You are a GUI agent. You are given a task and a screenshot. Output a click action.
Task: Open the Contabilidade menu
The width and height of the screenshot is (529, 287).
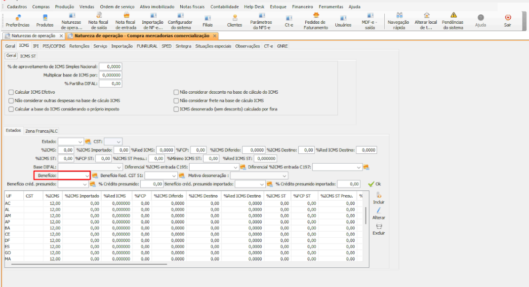coord(224,7)
